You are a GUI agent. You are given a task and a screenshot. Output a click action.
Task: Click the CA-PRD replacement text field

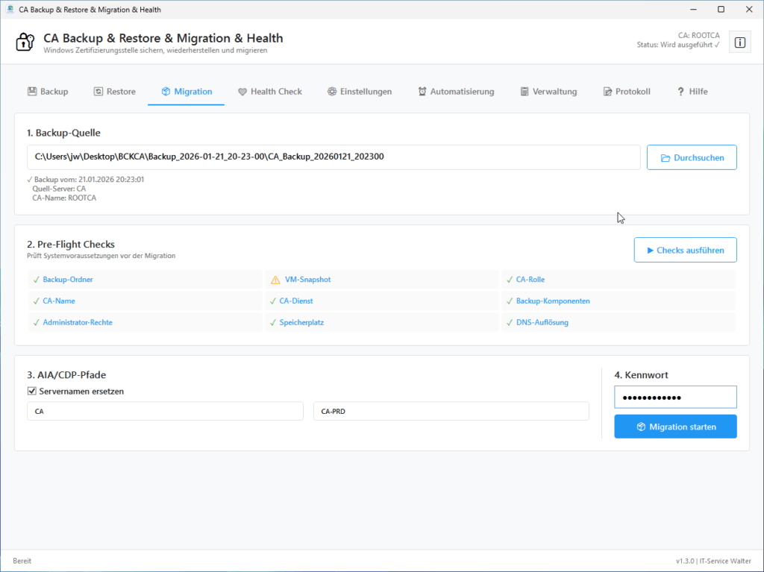coord(452,411)
